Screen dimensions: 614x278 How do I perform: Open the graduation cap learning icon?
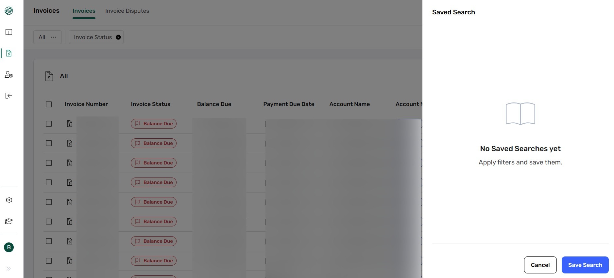(9, 222)
